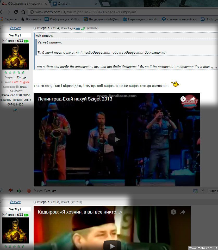Open the mail bookmark labeled '3 · Вход'

209,19
